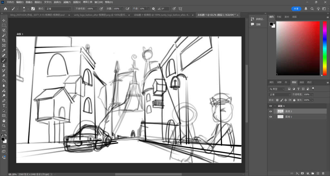330x176 pixels.
Task: Select the Move tool
Action: (4, 20)
